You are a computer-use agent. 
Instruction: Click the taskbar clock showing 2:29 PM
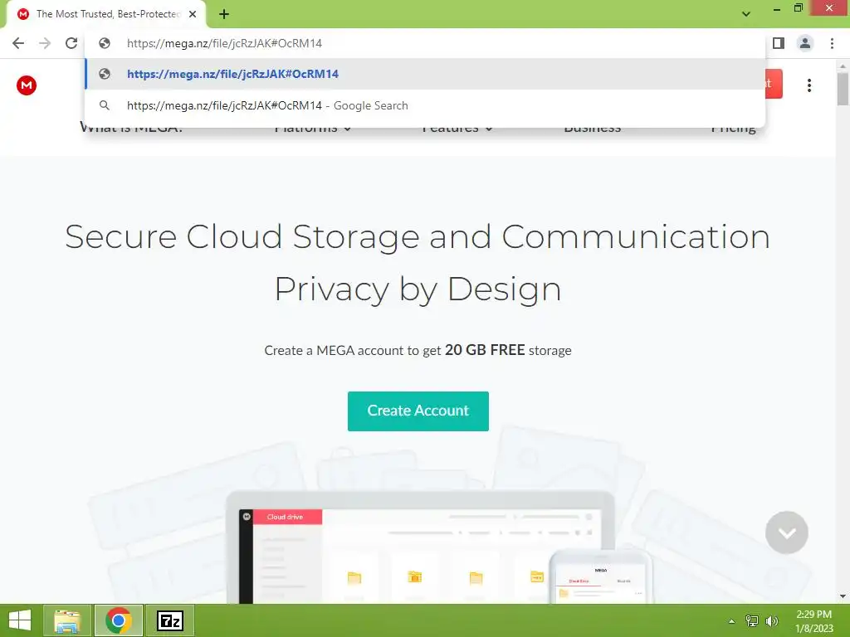pos(813,620)
